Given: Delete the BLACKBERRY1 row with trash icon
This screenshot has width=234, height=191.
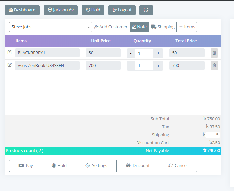Looking at the screenshot, I should (x=214, y=53).
